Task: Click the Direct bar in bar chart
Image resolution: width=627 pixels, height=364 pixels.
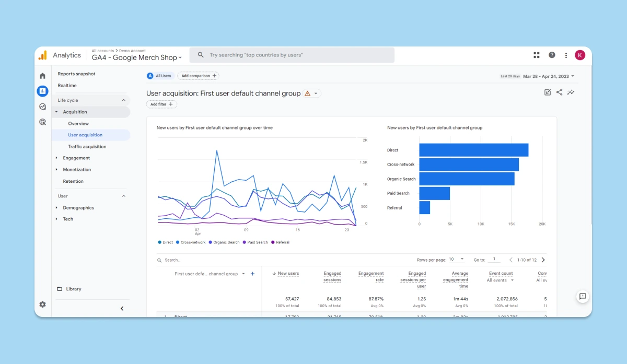Action: pos(474,150)
